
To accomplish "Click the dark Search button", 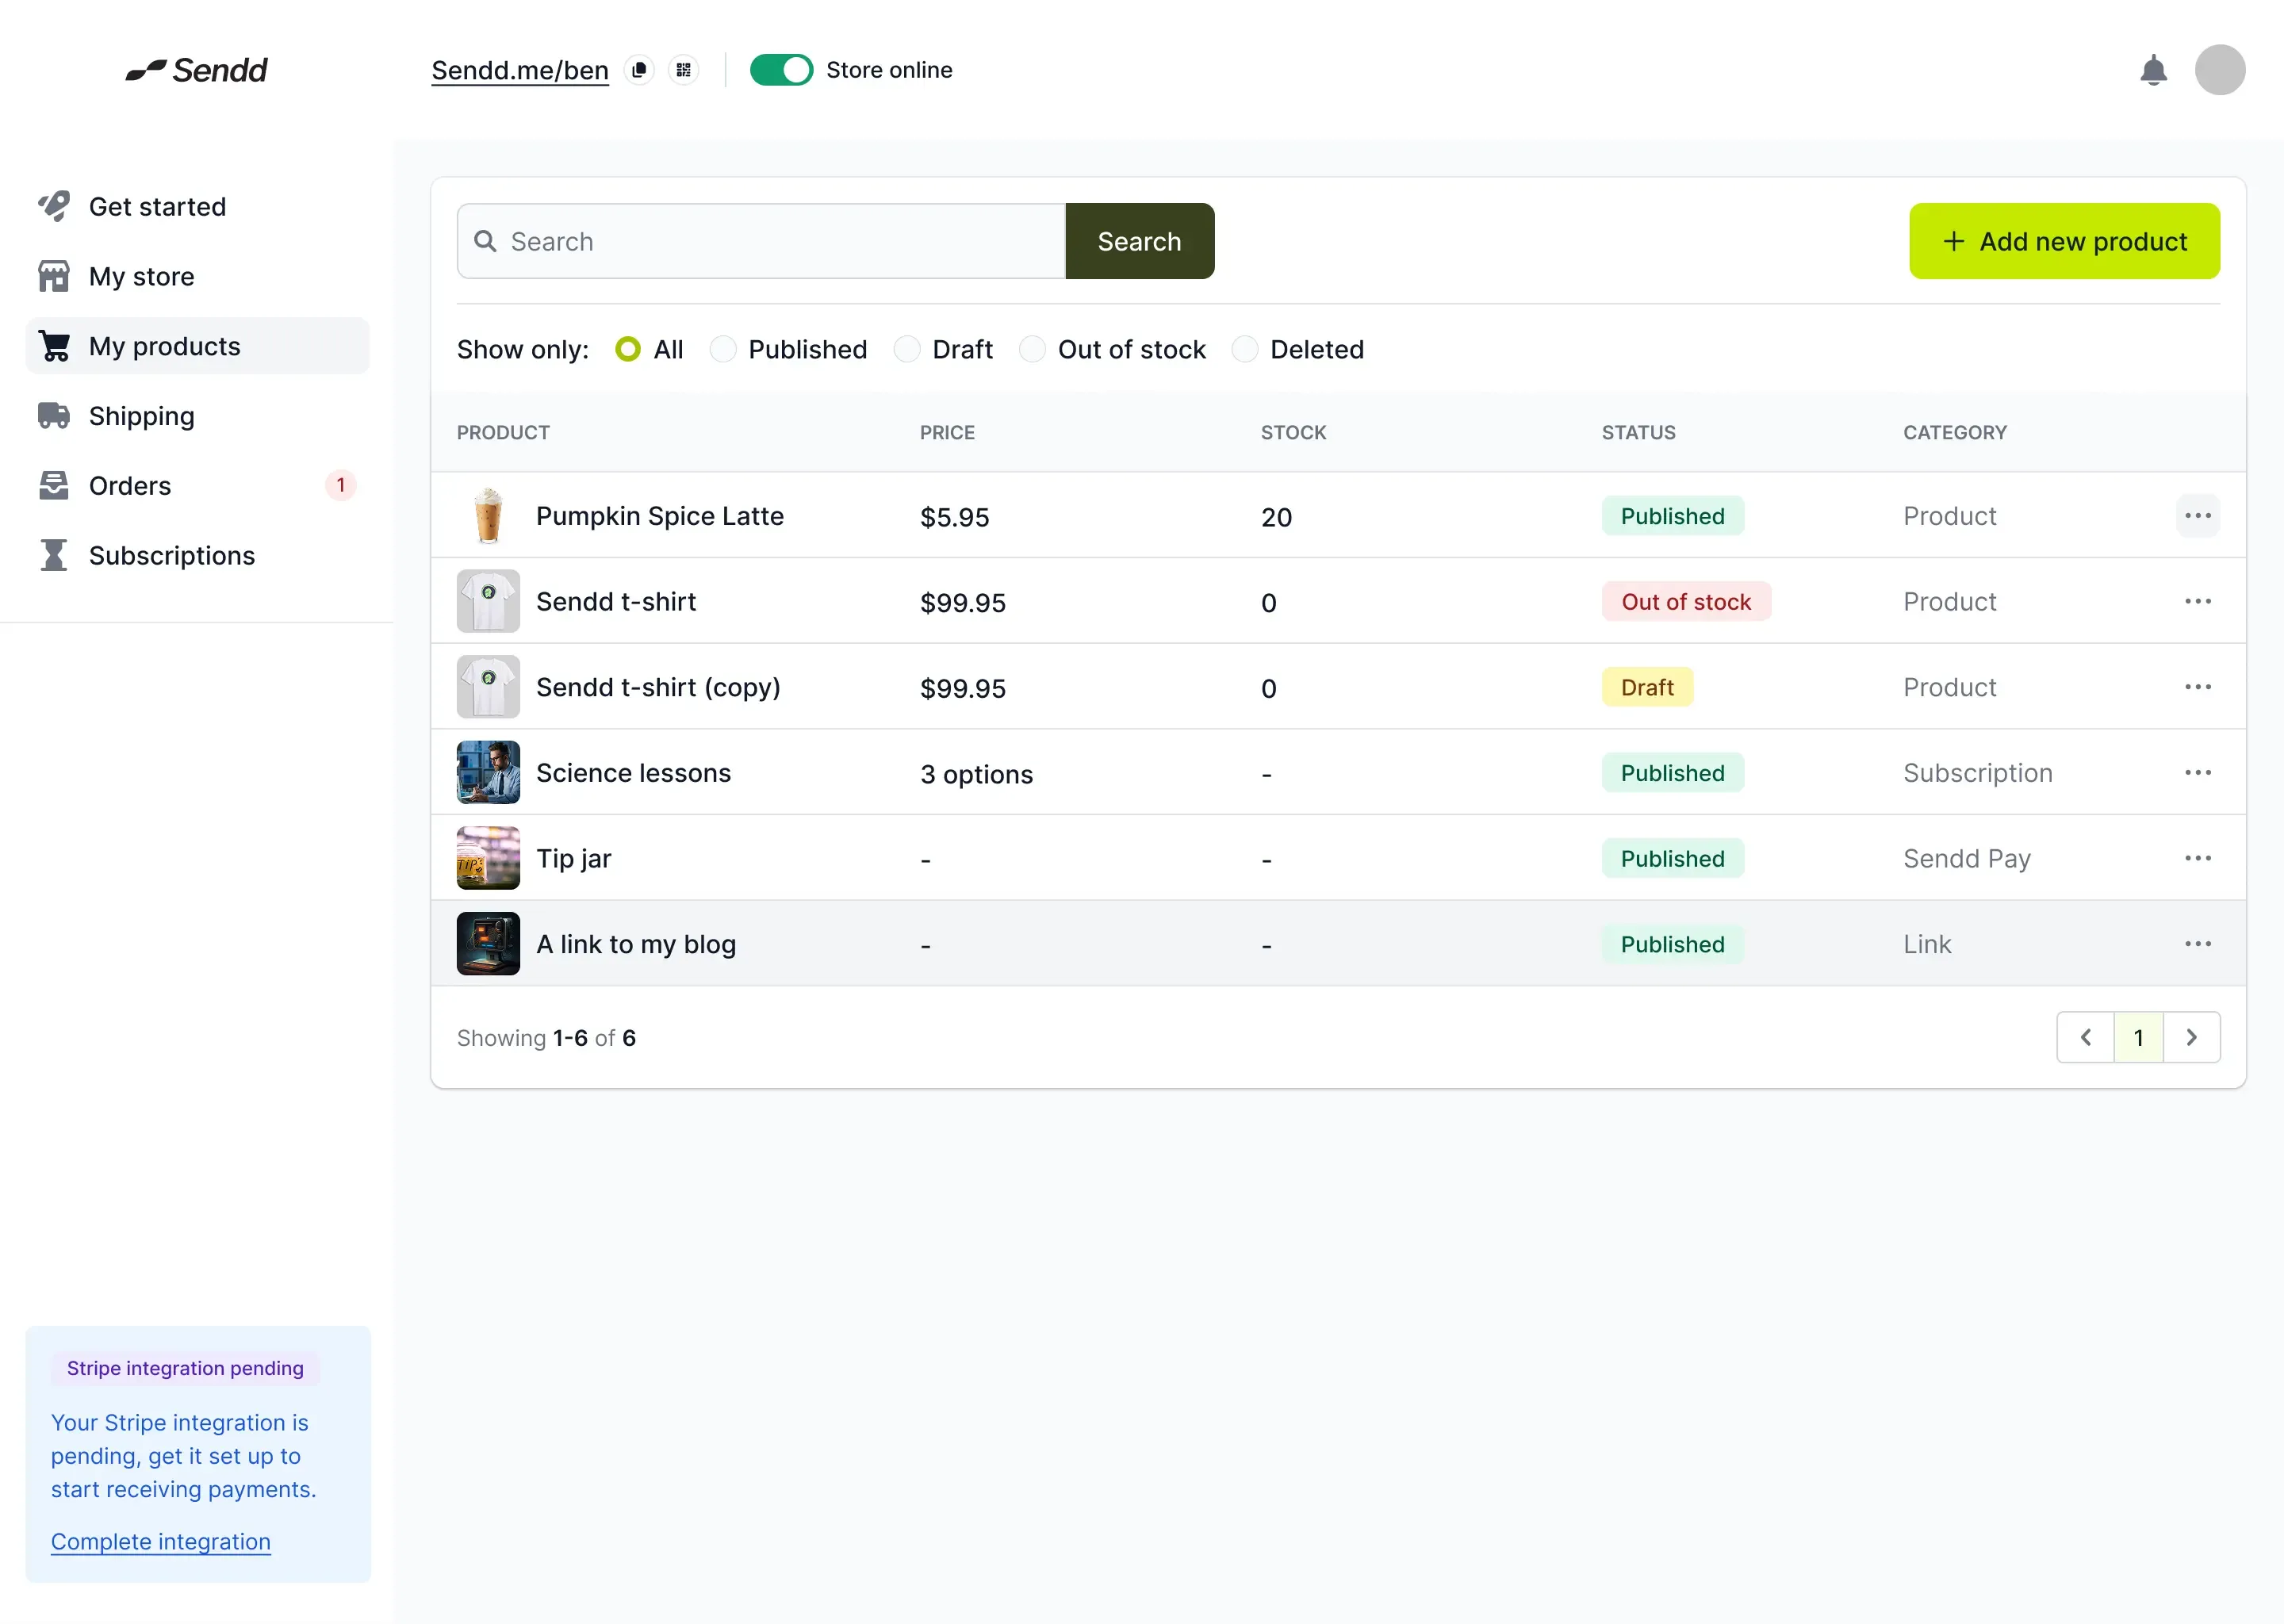I will (1139, 241).
